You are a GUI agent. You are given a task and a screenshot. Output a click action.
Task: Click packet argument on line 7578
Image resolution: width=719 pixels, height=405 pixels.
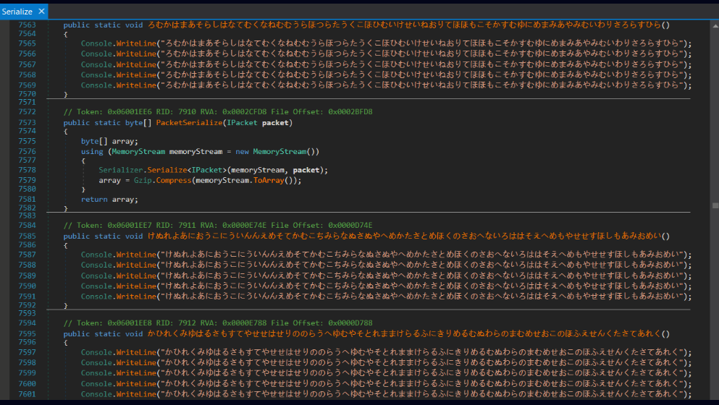306,171
